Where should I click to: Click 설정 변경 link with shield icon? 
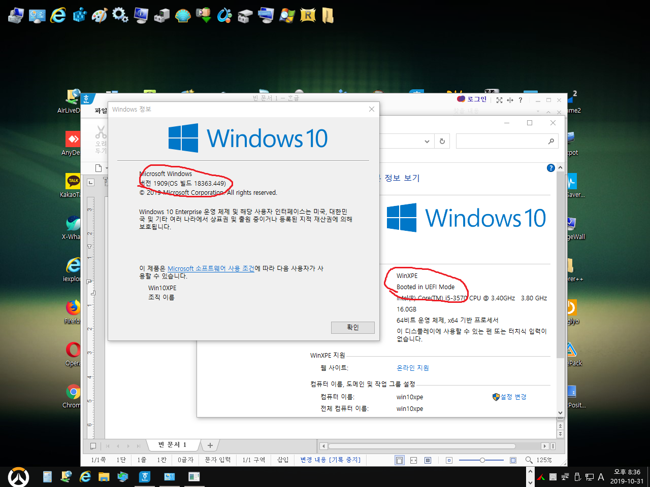(x=509, y=397)
